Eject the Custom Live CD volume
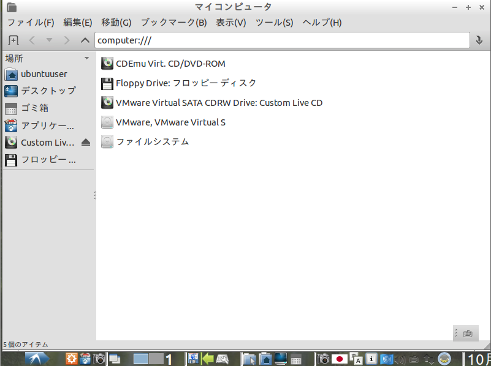 click(86, 143)
